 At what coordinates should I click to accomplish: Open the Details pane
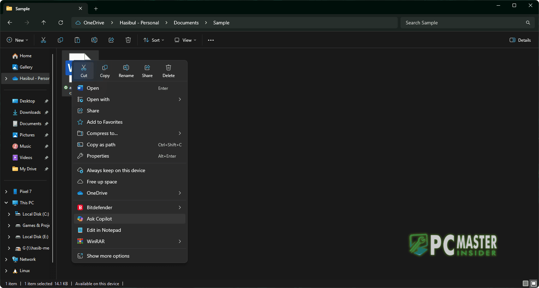[520, 40]
